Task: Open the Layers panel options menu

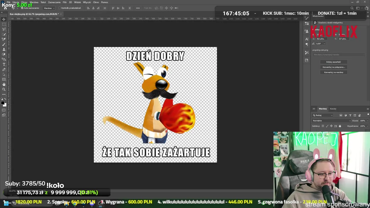Action: tap(368, 109)
